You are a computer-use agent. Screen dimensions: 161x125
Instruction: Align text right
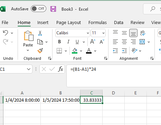coord(133,42)
